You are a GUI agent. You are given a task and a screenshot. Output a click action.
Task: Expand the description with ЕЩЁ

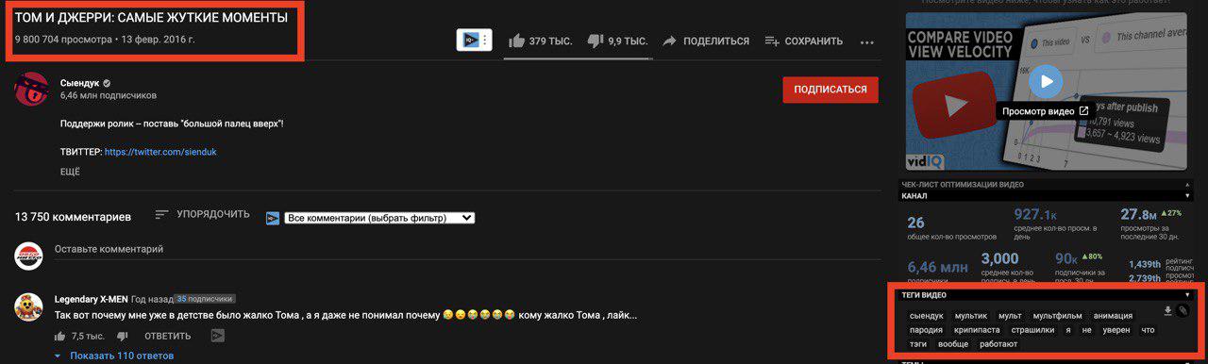coord(70,172)
